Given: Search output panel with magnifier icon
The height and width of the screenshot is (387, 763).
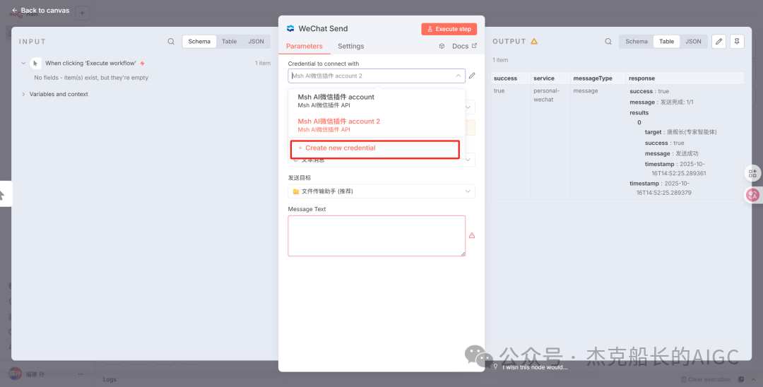Looking at the screenshot, I should pyautogui.click(x=608, y=42).
